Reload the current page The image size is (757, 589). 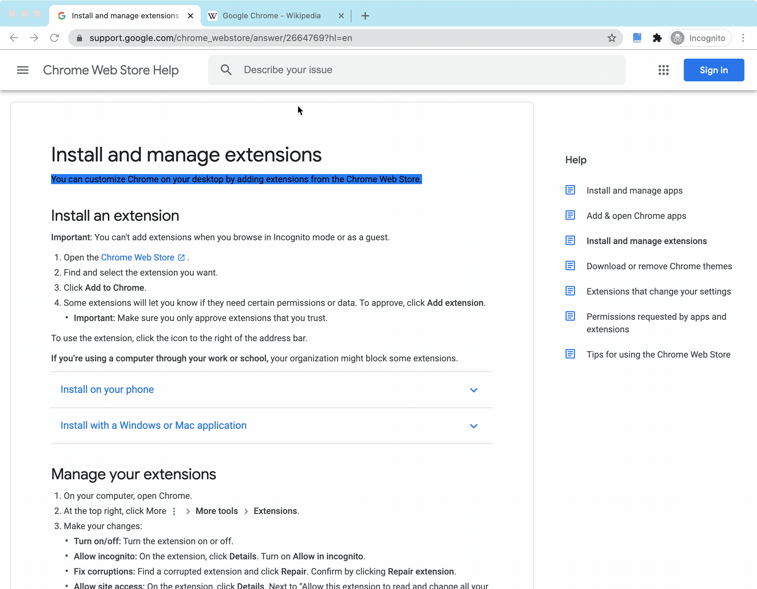tap(55, 38)
